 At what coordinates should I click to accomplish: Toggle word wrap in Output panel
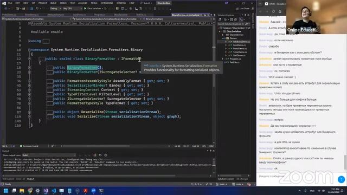100,155
